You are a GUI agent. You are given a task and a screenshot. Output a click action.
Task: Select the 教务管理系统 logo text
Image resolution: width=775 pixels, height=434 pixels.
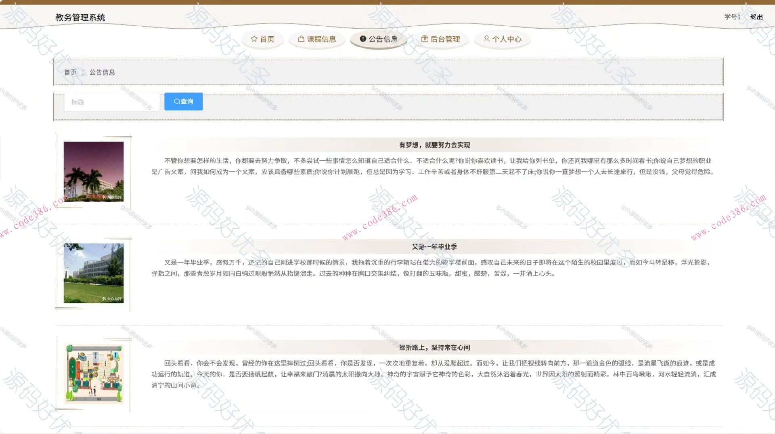80,17
